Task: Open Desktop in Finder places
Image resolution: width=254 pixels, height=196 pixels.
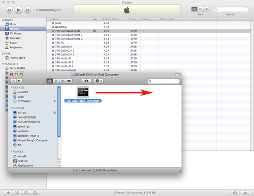Action: [20, 161]
